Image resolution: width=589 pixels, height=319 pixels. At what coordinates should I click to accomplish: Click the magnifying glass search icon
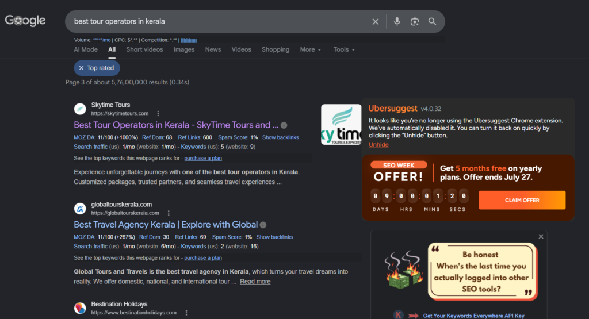tap(432, 21)
